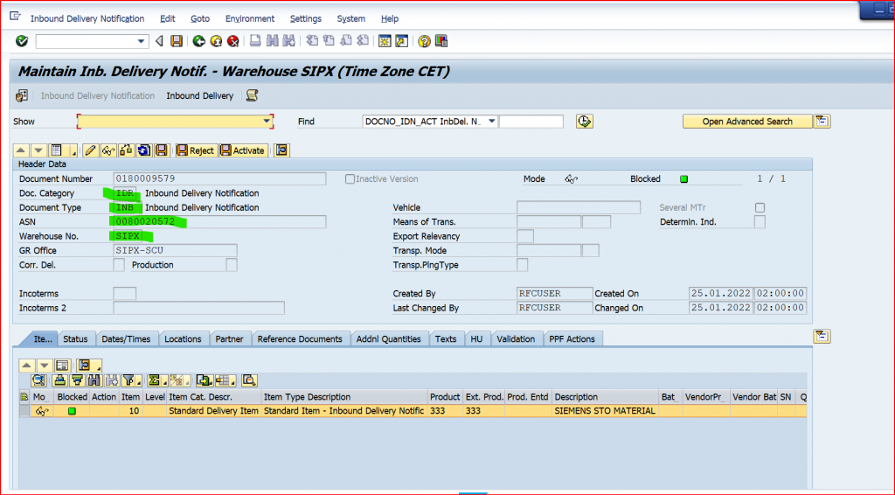Image resolution: width=895 pixels, height=495 pixels.
Task: Click the green checkmark Enter icon
Action: tap(22, 41)
